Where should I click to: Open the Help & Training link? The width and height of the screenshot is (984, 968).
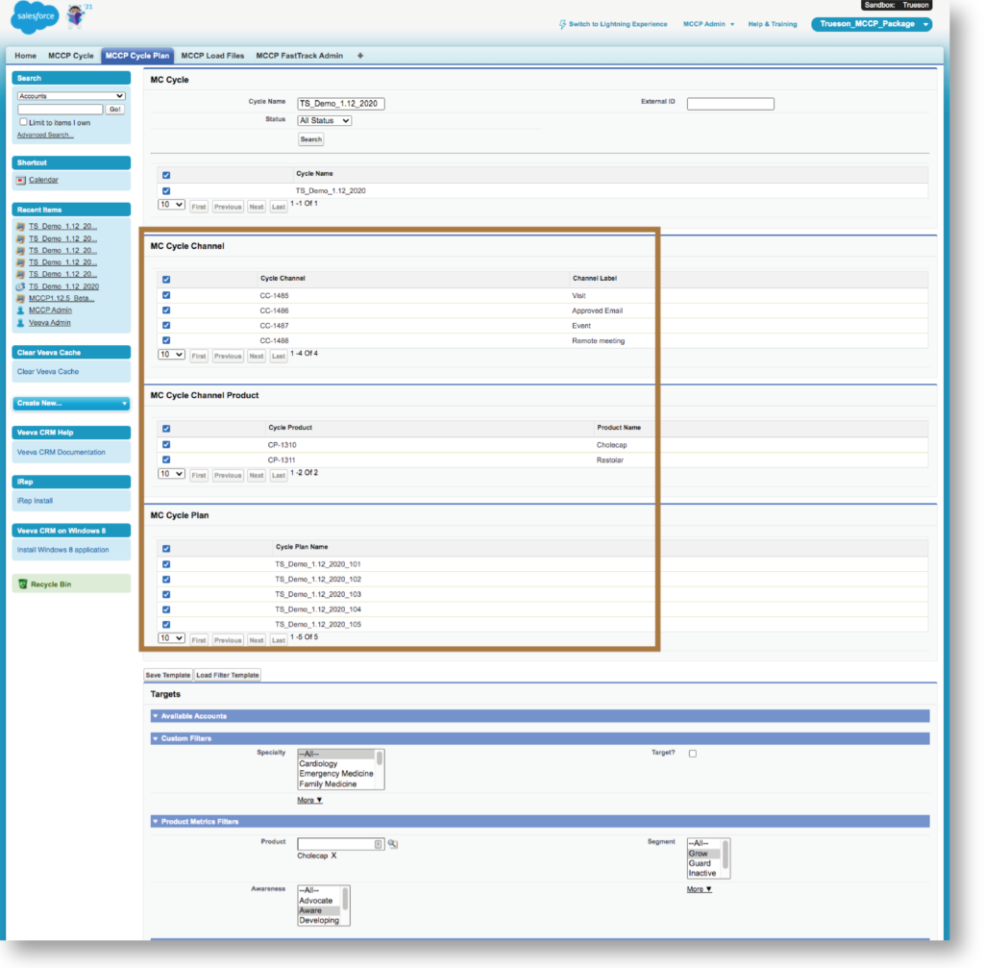point(773,24)
